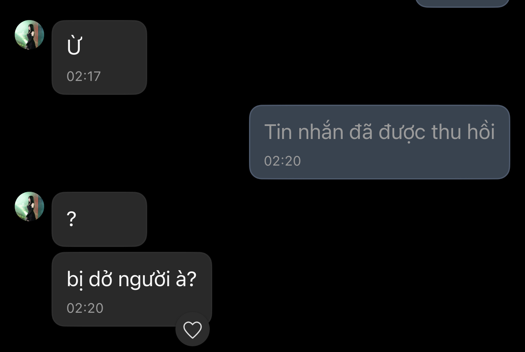Click the word "nhắn" in recalled message

[320, 132]
